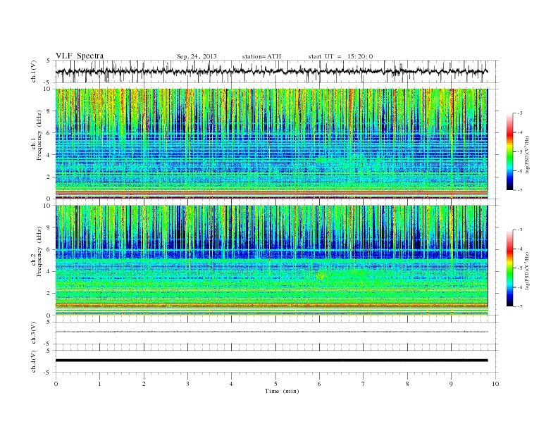This screenshot has height=431, width=558.
Task: Click the yellow-green blob in ch.2 spectrogram near 6 min
Action: (321, 275)
